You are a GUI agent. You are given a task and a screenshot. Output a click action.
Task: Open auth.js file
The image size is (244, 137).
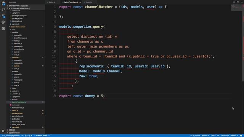pyautogui.click(x=14, y=99)
